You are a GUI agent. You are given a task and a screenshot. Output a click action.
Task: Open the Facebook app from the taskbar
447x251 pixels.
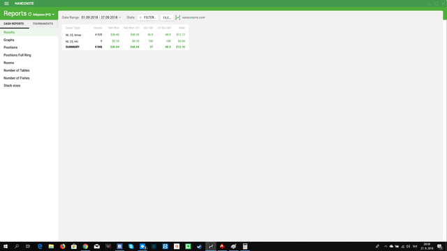119,246
